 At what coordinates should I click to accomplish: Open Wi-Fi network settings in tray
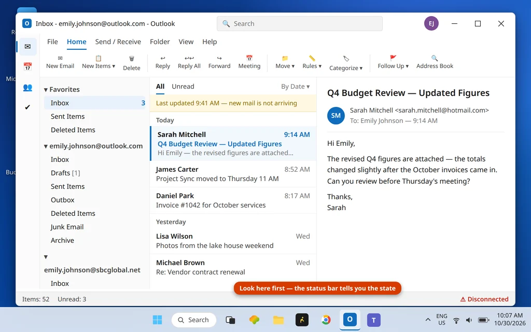(456, 320)
